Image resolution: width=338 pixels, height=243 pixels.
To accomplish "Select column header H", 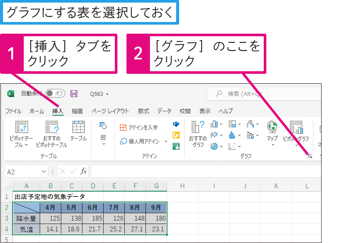I will 182,186.
